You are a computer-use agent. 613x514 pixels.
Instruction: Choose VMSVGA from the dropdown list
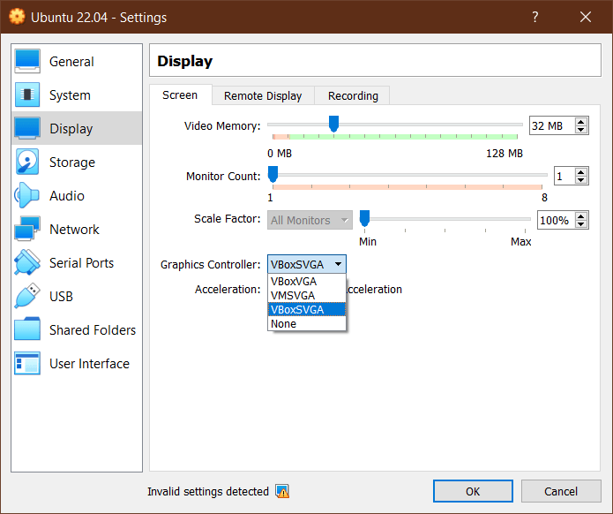(307, 295)
